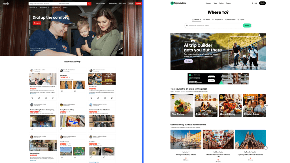
Task: Open the Forums menu on Tripadvisor
Action: [228, 3]
